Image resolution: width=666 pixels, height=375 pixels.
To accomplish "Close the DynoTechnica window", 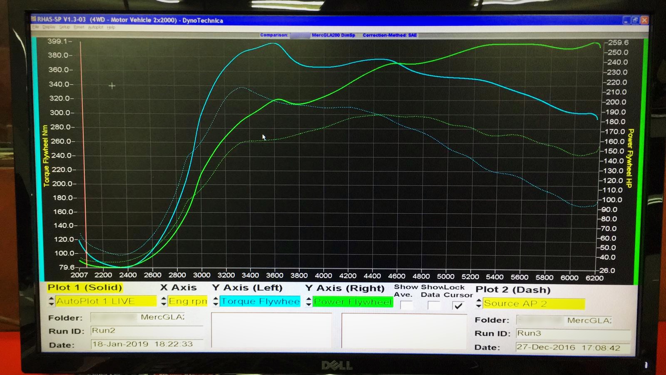I will pos(644,20).
